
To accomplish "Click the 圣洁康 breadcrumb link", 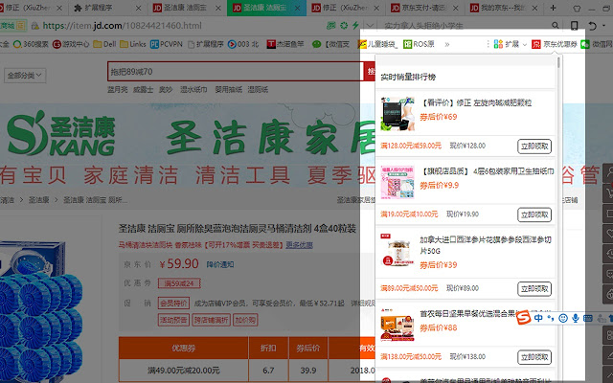I will [38, 200].
